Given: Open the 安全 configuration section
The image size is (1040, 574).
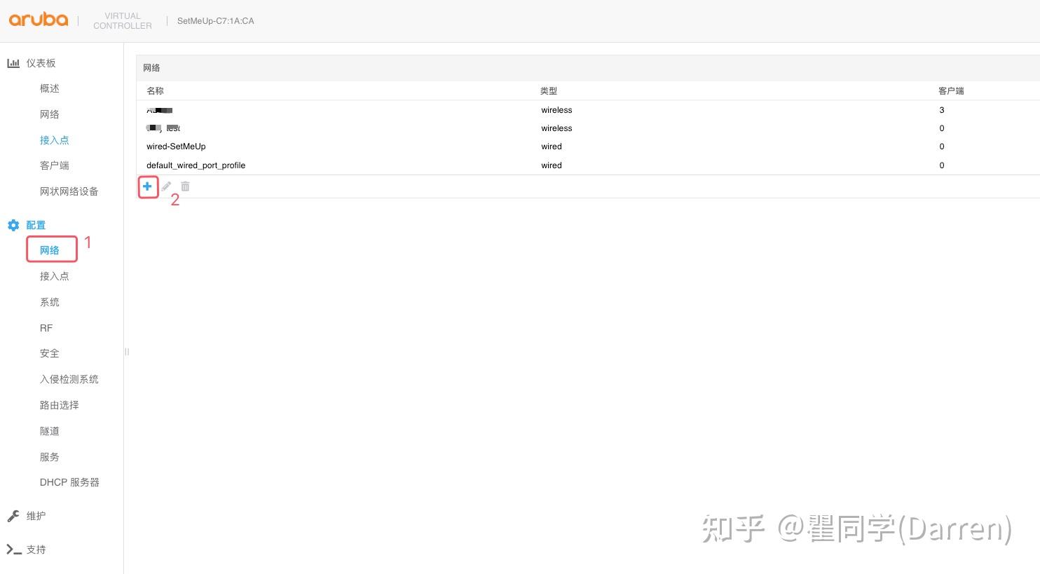Looking at the screenshot, I should tap(49, 353).
